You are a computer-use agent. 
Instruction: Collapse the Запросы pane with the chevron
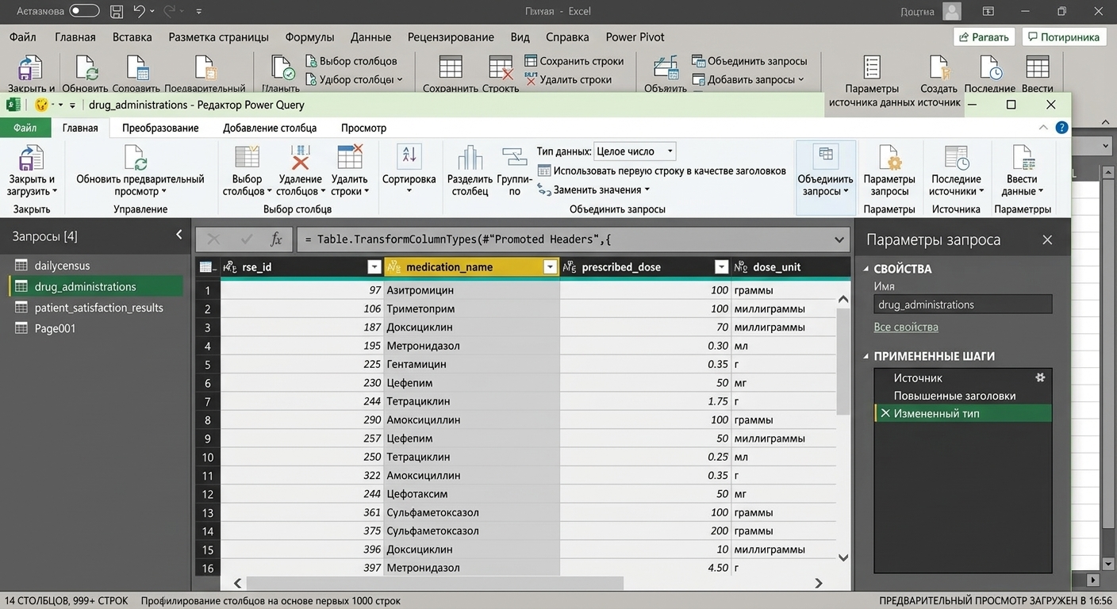178,235
